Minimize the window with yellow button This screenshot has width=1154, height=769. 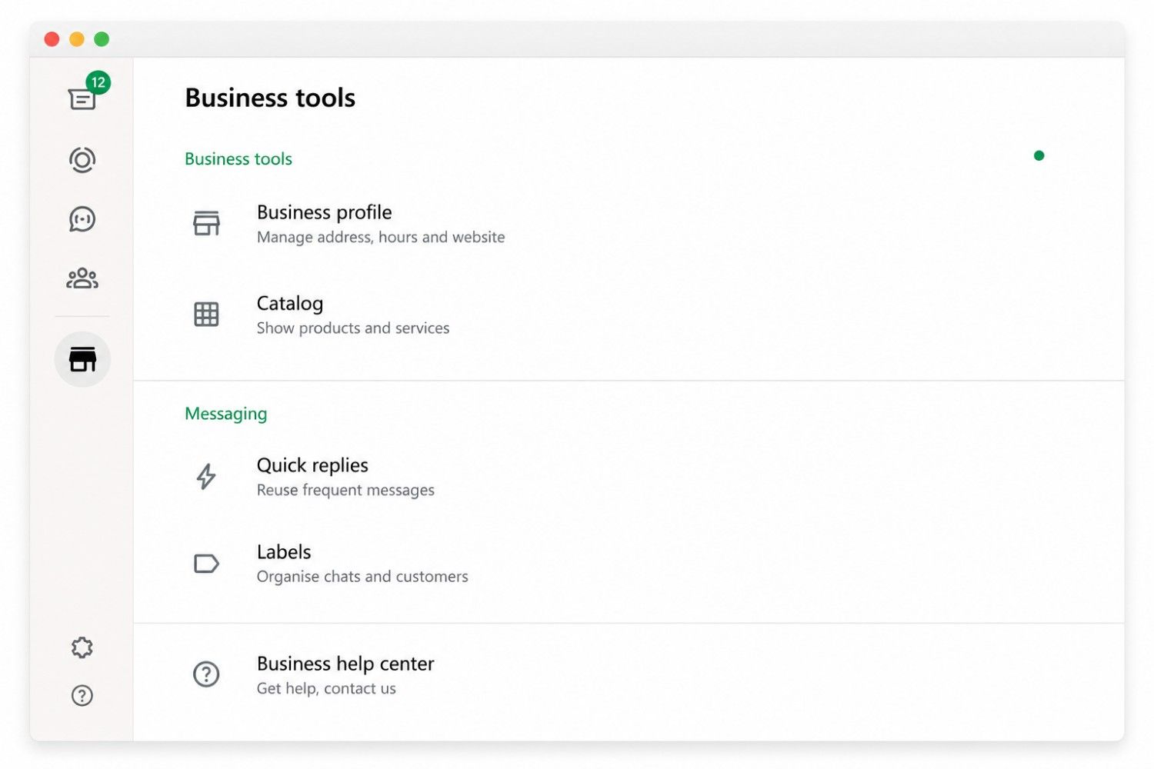click(x=77, y=38)
